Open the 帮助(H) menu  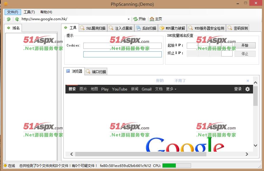pos(46,12)
